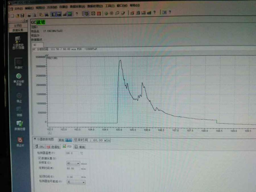Viewport: 256px width, 192px height.
Task: Click the small button under the chromatogram's time axis
Action: [49, 133]
